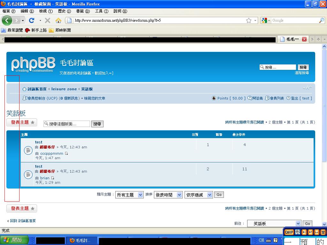Click the search bar magnifier icon
Image resolution: width=327 pixels, height=245 pixels.
click(321, 20)
